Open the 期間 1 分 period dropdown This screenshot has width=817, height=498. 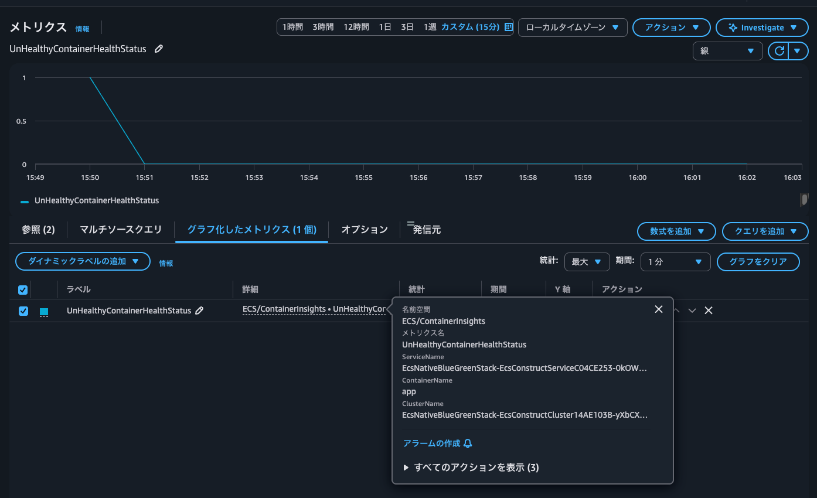tap(675, 262)
